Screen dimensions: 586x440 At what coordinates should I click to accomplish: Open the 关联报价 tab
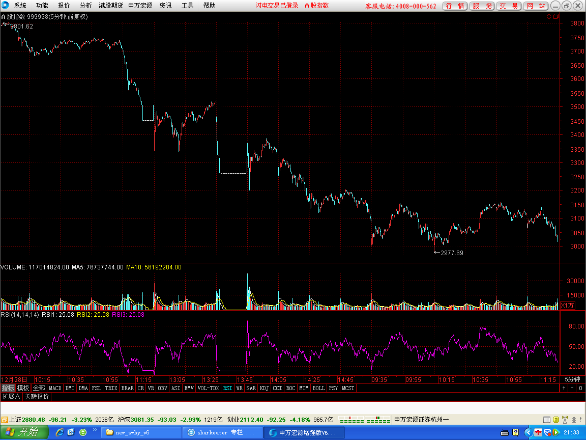[37, 397]
